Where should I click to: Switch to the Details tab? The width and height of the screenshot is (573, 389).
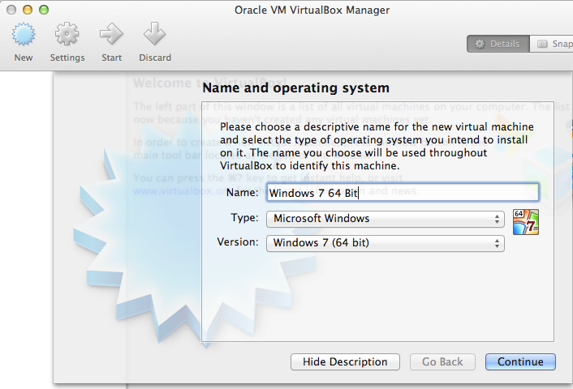498,44
